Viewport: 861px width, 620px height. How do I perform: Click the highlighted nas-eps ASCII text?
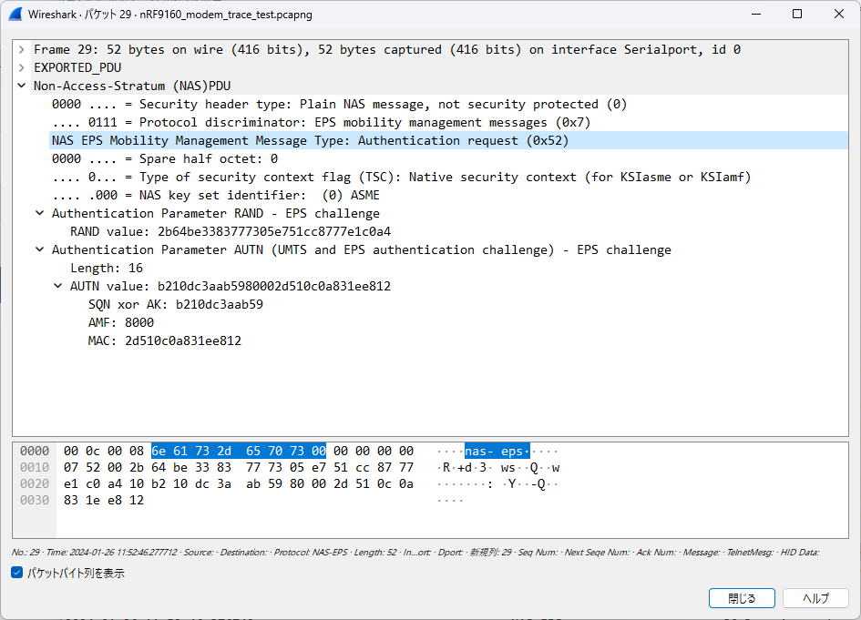(497, 451)
